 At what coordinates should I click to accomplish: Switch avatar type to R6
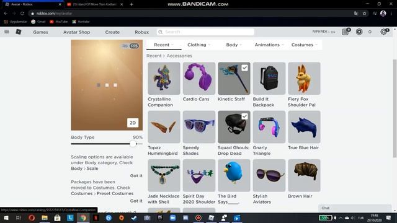click(x=125, y=46)
